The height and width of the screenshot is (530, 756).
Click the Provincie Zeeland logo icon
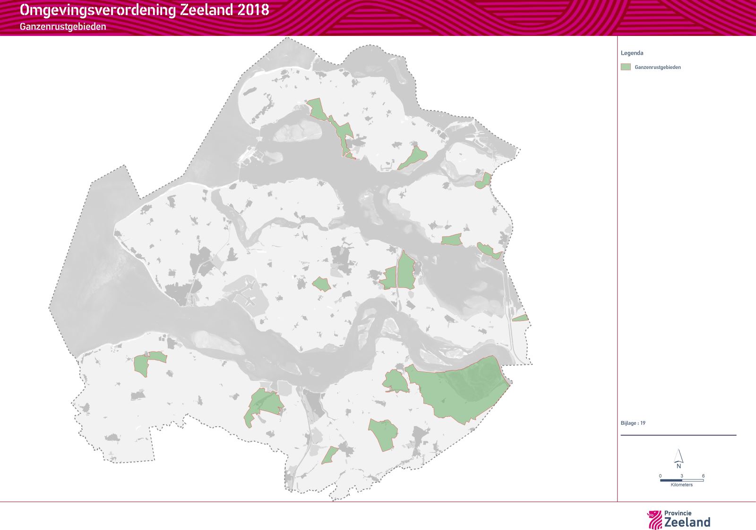point(654,519)
